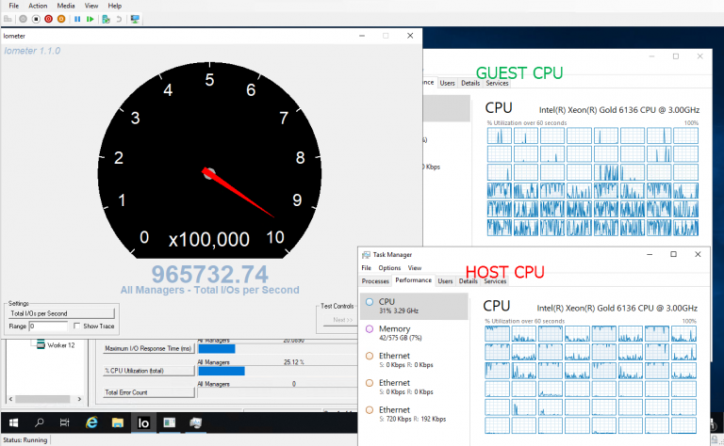
Task: Open the '% CPU Utilization (total)' metric selector
Action: (x=148, y=371)
